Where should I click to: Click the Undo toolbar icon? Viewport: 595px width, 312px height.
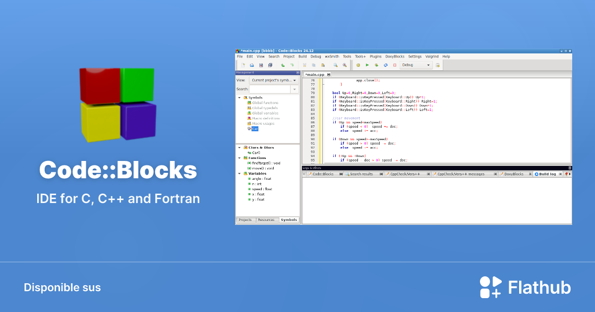[282, 64]
